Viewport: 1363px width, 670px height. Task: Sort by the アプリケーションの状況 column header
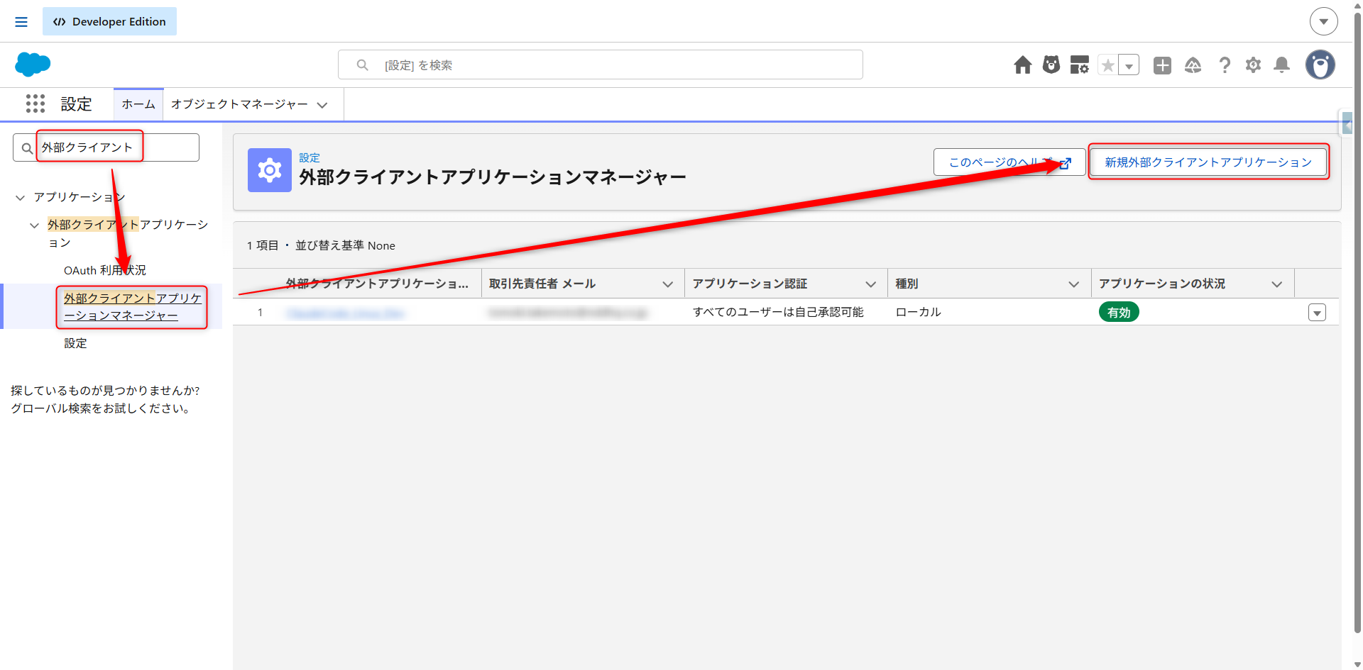[1162, 284]
